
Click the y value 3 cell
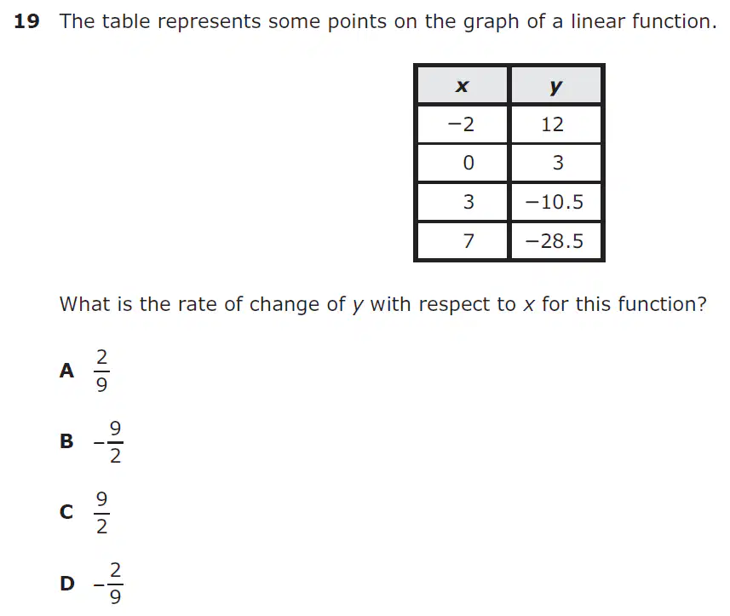point(556,163)
